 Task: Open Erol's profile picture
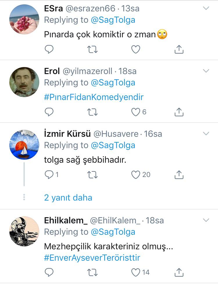[24, 82]
